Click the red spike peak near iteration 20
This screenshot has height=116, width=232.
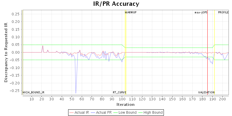[43, 46]
